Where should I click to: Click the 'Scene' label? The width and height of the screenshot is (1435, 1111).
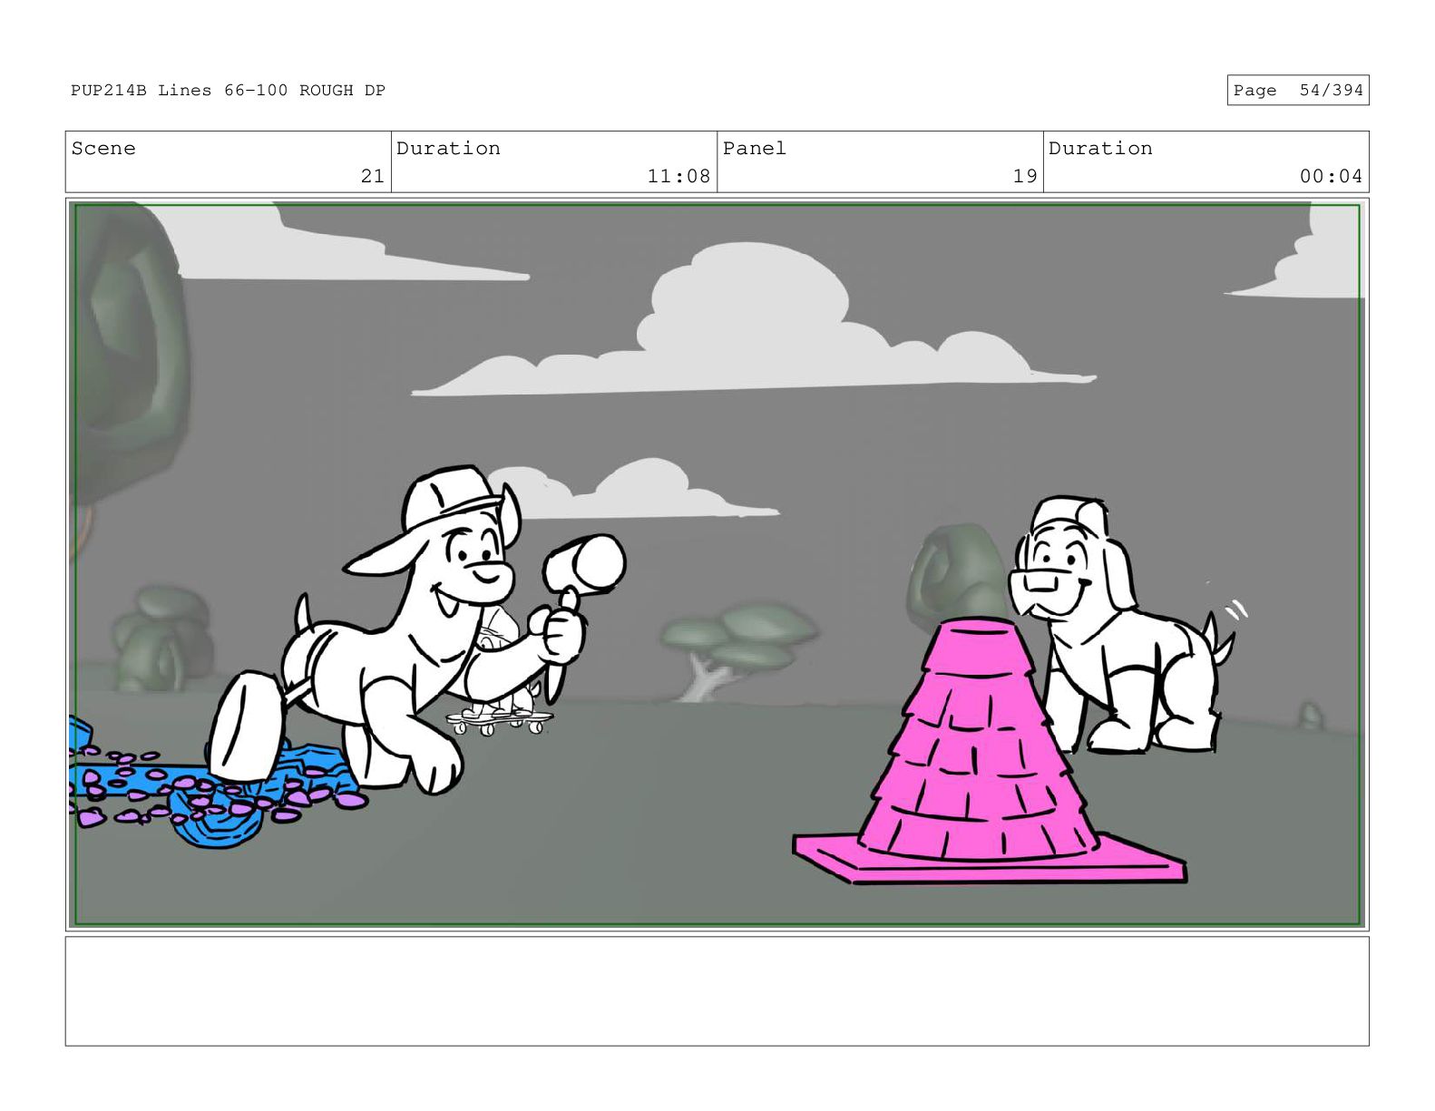[103, 149]
